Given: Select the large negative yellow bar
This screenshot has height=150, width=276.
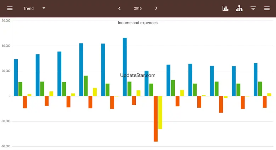Looking at the screenshot, I should [160, 112].
